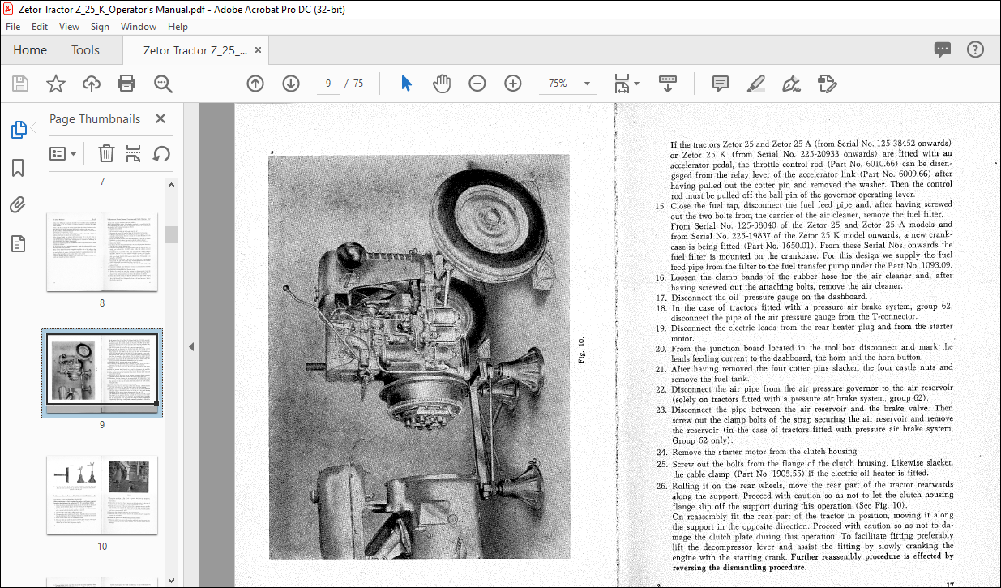Screen dimensions: 1001x588
Task: Click the total page count 75
Action: pos(358,84)
